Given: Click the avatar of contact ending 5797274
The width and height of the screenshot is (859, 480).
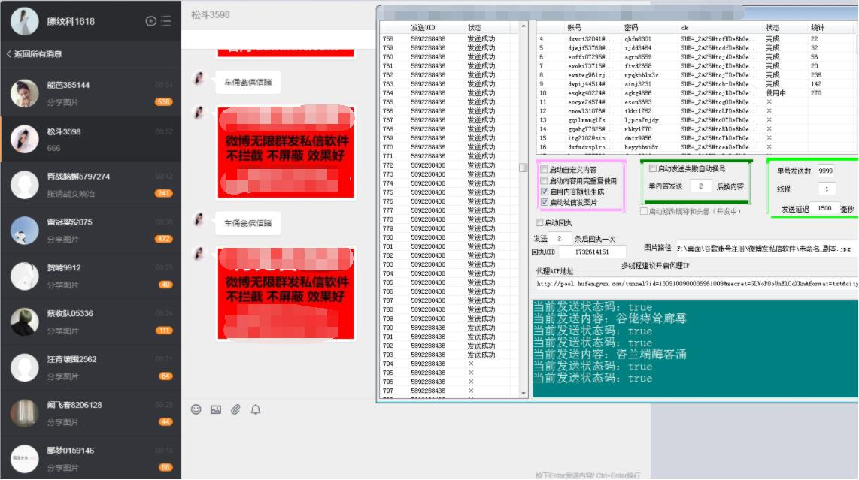Looking at the screenshot, I should [x=25, y=185].
